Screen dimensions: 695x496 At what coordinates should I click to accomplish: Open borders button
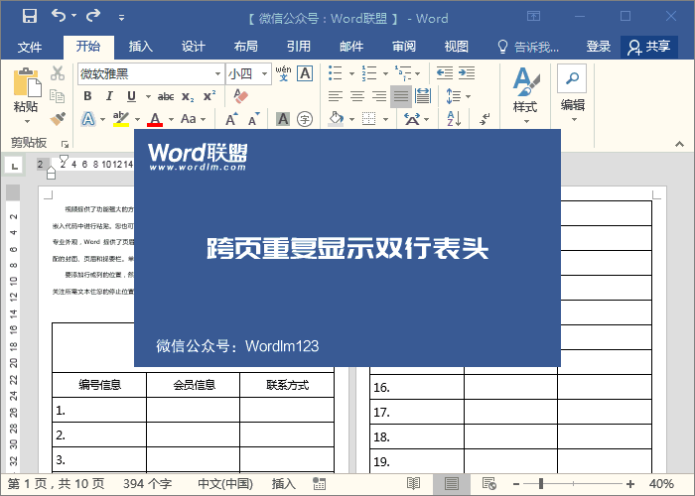point(368,119)
